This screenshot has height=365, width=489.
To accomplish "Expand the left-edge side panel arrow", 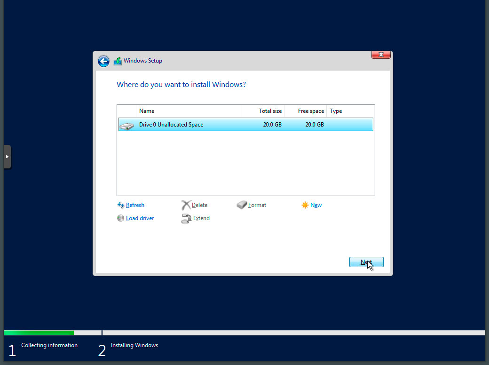I will point(7,157).
